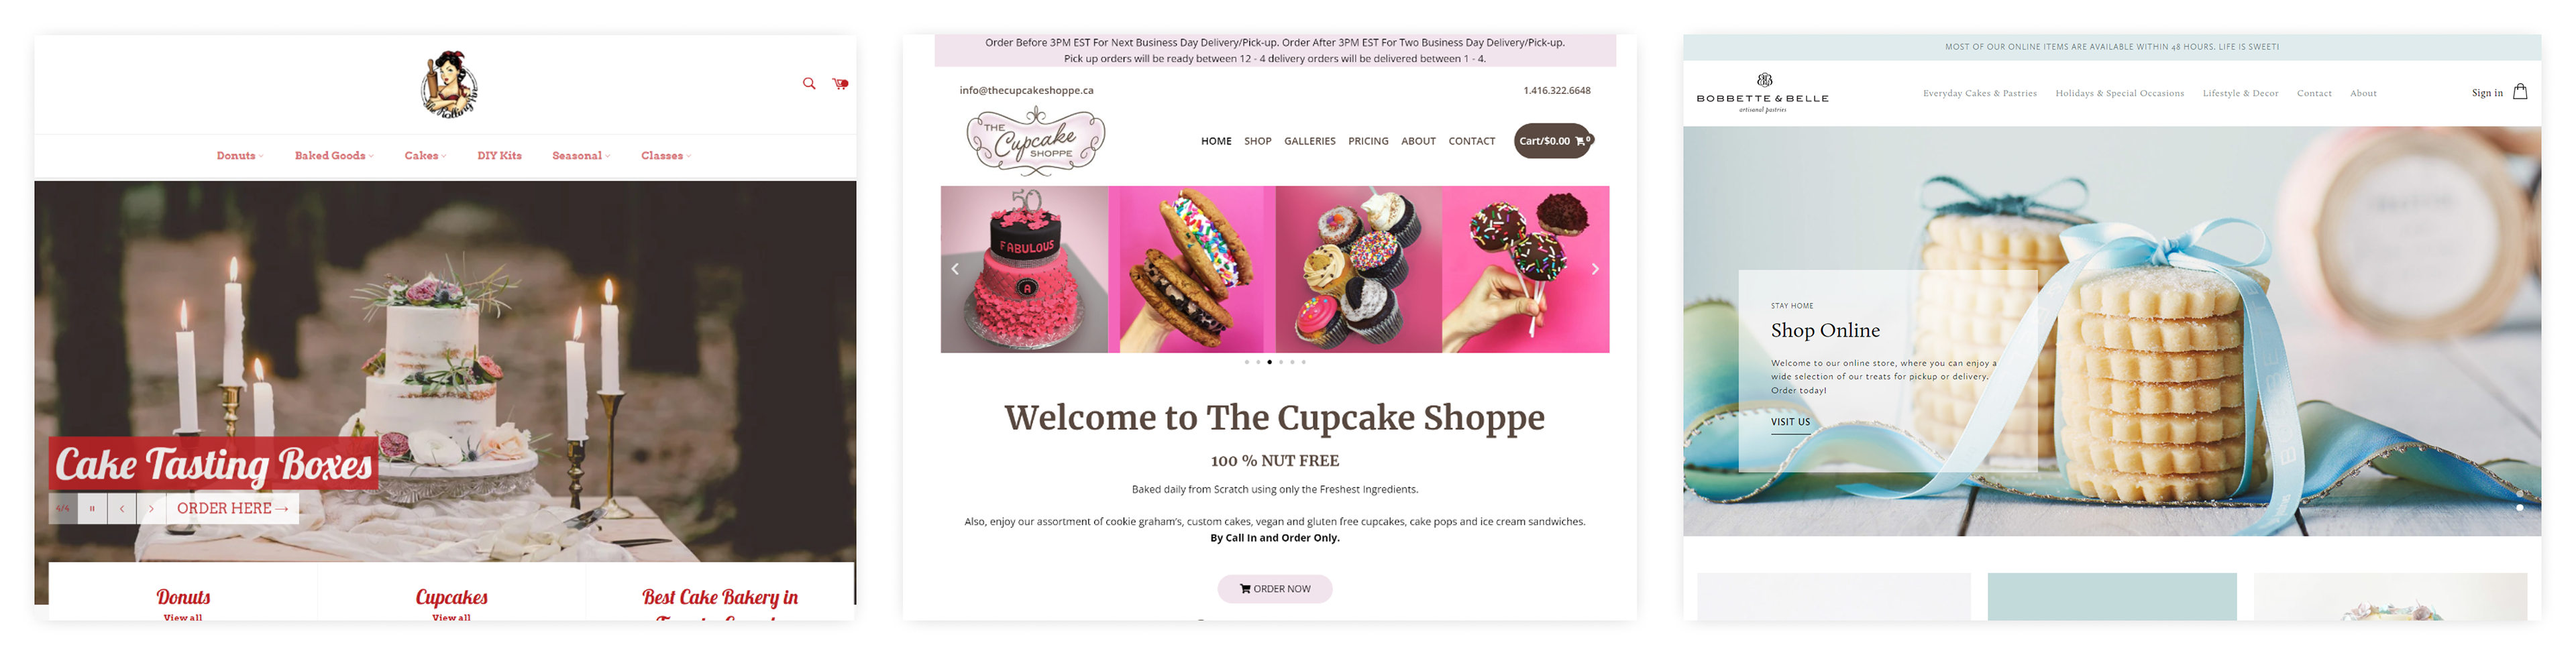Expand the Donuts dropdown menu
The height and width of the screenshot is (655, 2576).
coord(240,155)
